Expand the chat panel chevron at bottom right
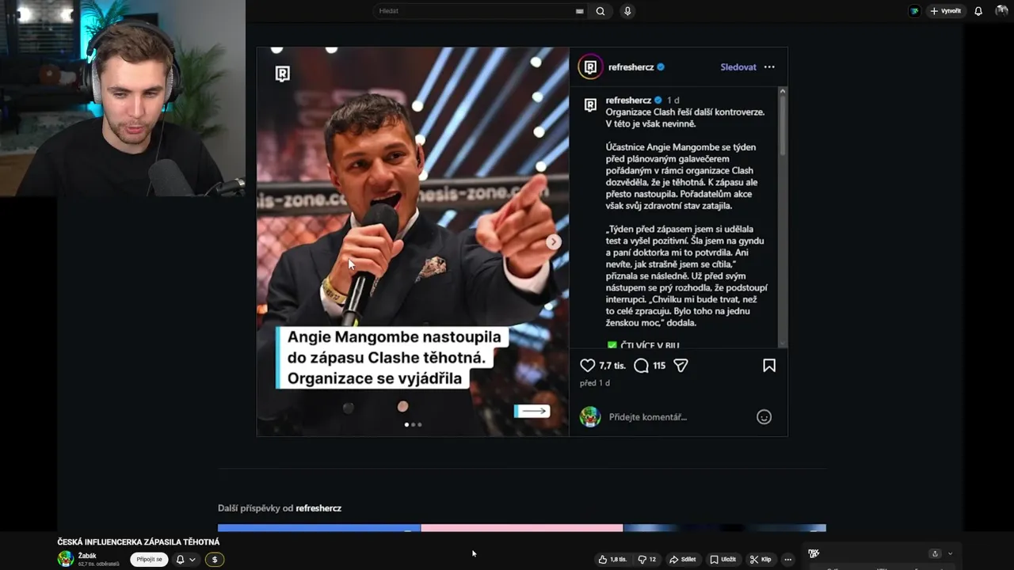1014x570 pixels. tap(950, 553)
